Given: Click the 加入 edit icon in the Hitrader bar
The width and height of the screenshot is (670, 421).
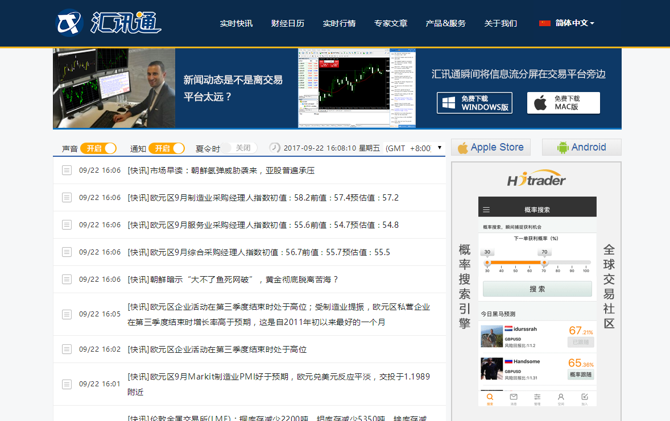Looking at the screenshot, I should click(x=584, y=398).
